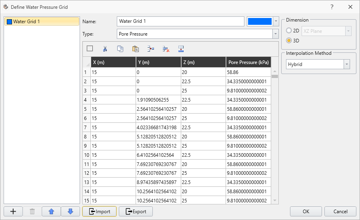This screenshot has width=360, height=220.
Task: Click the cell with 58.86 in row 1
Action: tap(248, 72)
